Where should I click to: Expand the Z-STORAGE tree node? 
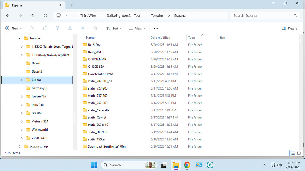(x=22, y=138)
